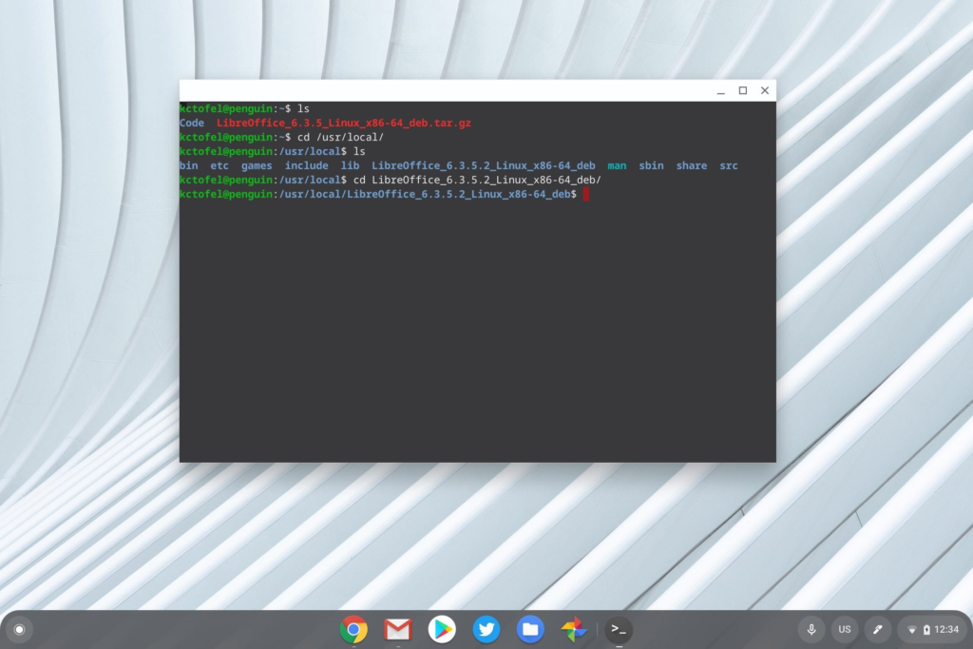Click 'sbin' in directory listing

point(652,165)
